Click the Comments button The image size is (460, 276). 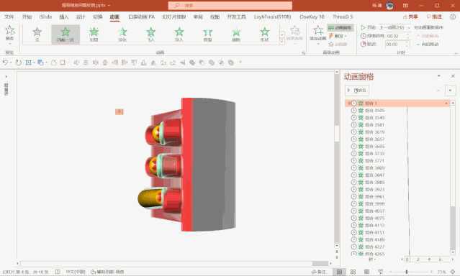click(434, 17)
